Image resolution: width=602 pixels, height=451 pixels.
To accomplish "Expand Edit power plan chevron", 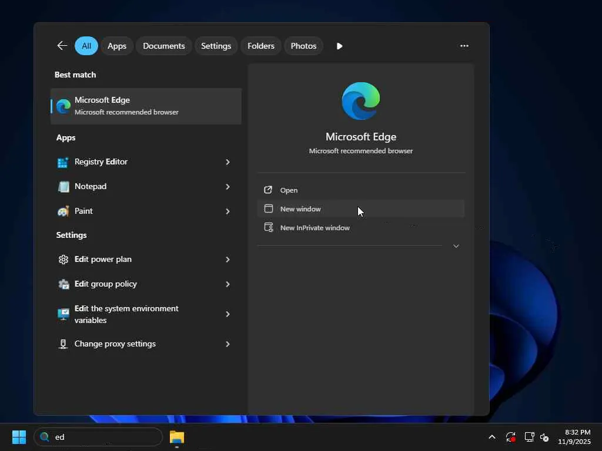I will coord(228,260).
